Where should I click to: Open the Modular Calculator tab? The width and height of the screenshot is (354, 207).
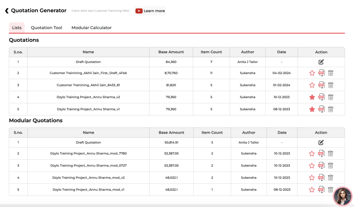tap(92, 28)
